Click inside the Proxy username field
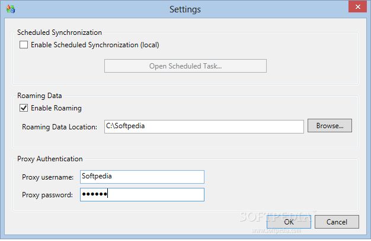The width and height of the screenshot is (371, 241). pyautogui.click(x=142, y=177)
